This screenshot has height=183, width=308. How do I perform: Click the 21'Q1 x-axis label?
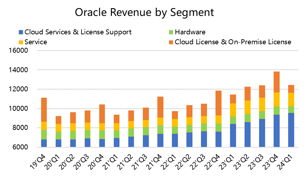pyautogui.click(x=111, y=162)
